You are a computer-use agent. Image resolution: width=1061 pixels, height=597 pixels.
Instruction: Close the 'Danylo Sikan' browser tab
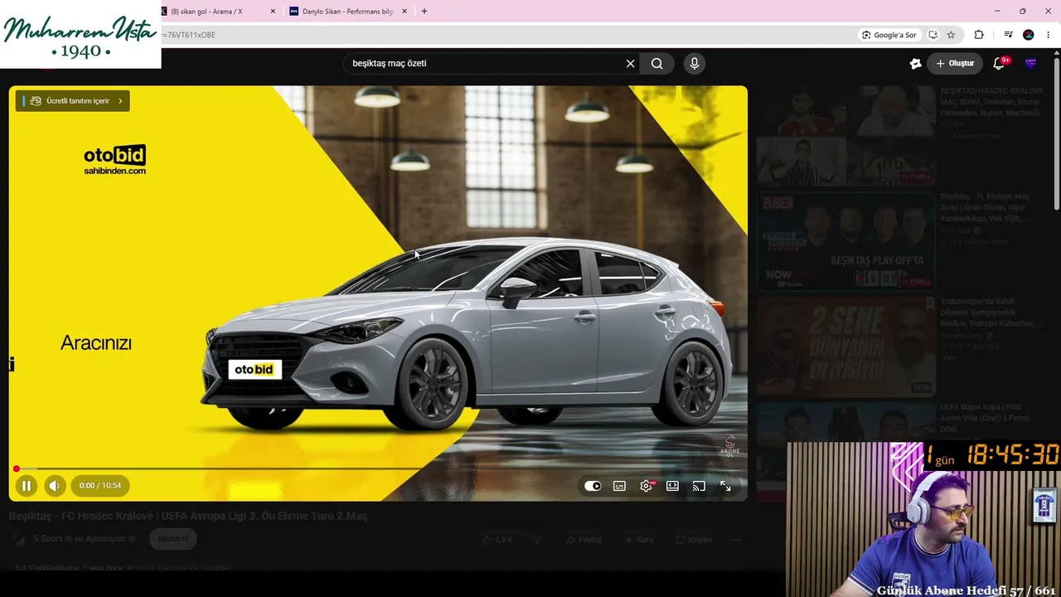pos(405,12)
